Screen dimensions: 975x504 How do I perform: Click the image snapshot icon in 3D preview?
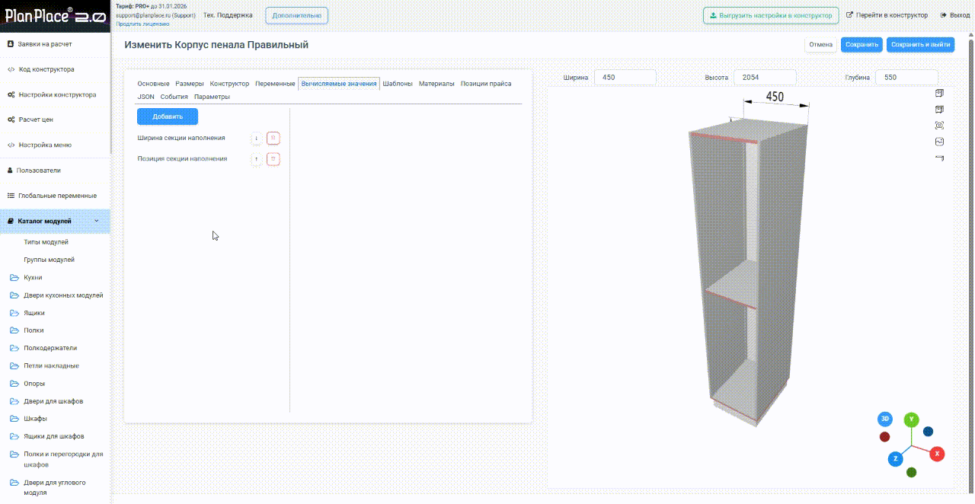click(x=939, y=142)
